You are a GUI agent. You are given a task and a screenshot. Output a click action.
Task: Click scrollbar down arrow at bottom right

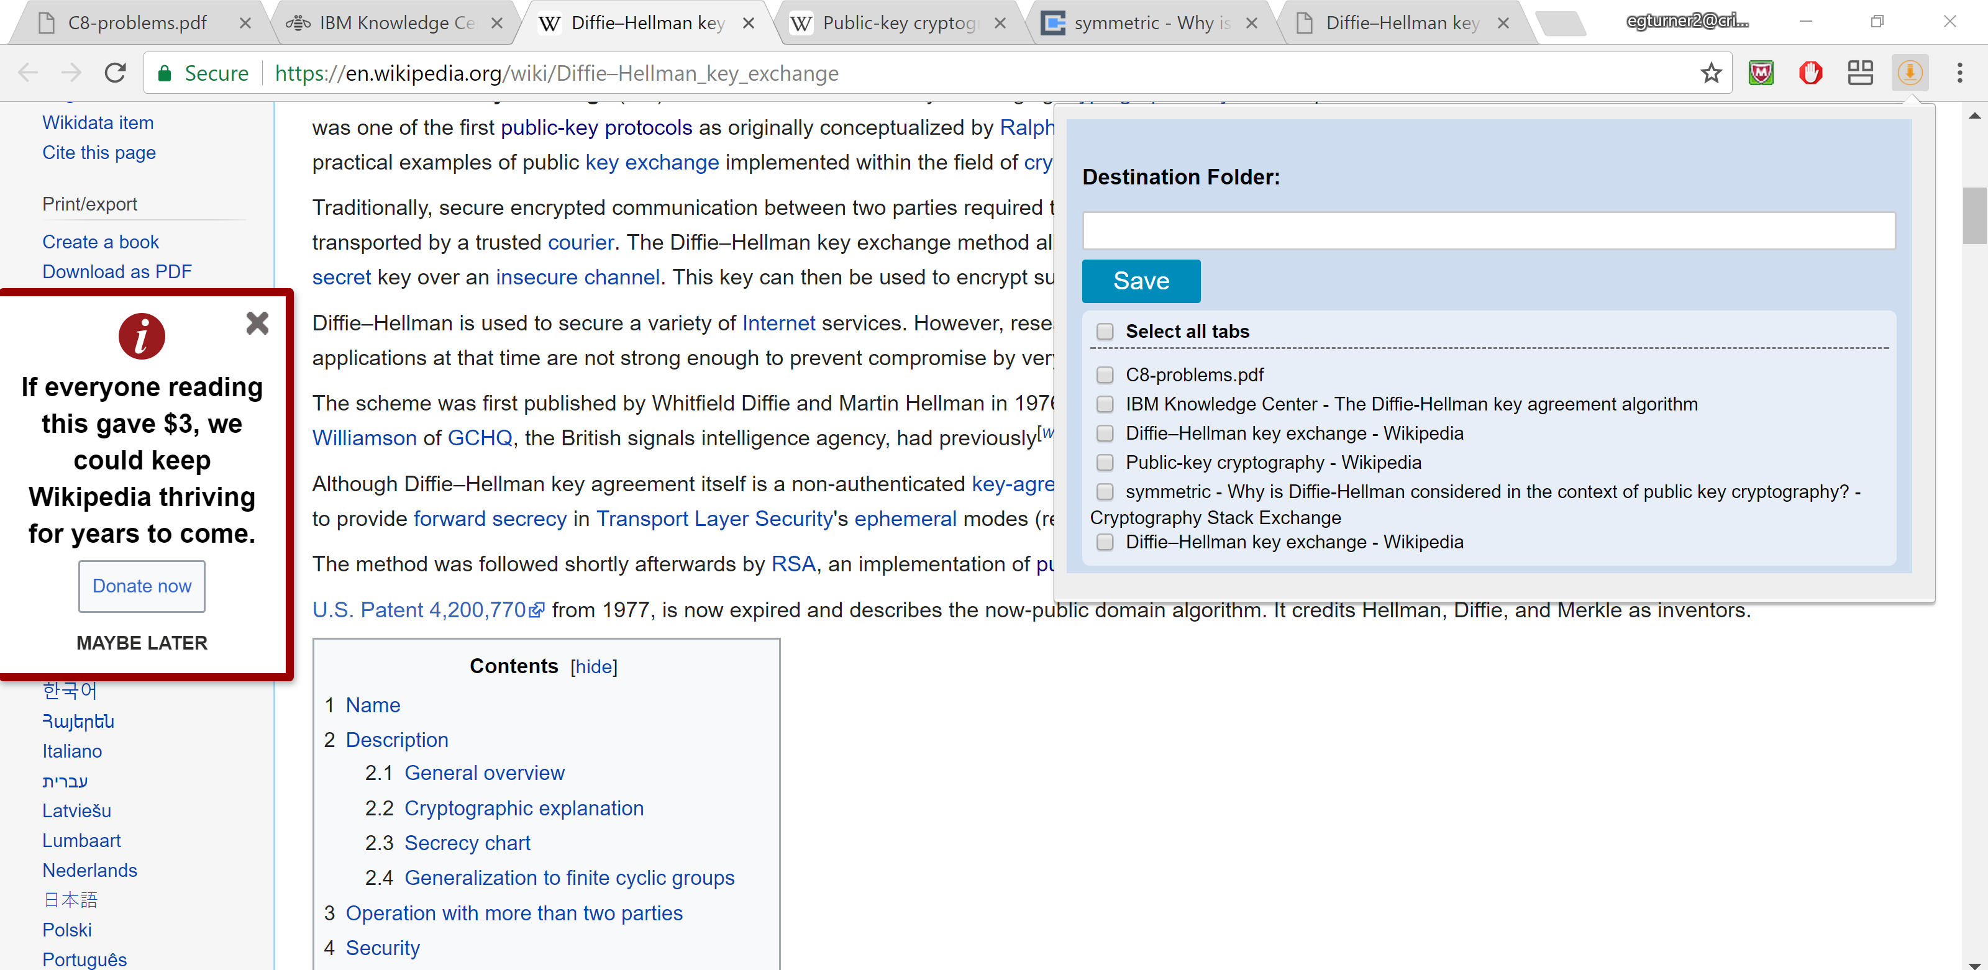coord(1974,963)
